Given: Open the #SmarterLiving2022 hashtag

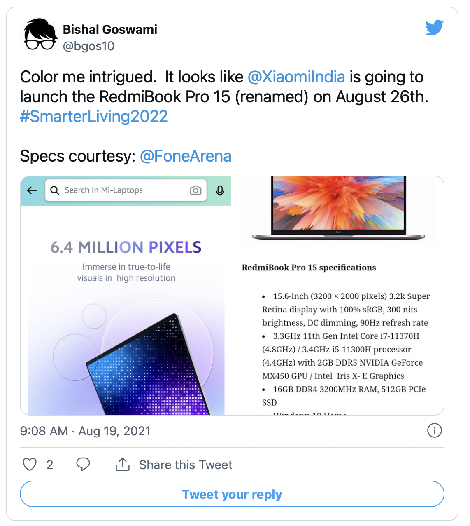Looking at the screenshot, I should pyautogui.click(x=94, y=117).
